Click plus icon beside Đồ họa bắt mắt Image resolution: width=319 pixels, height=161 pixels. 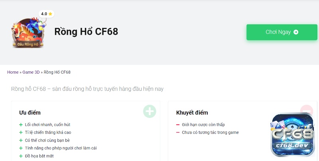coord(21,156)
